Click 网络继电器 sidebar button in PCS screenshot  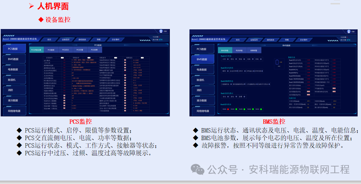tap(14, 111)
